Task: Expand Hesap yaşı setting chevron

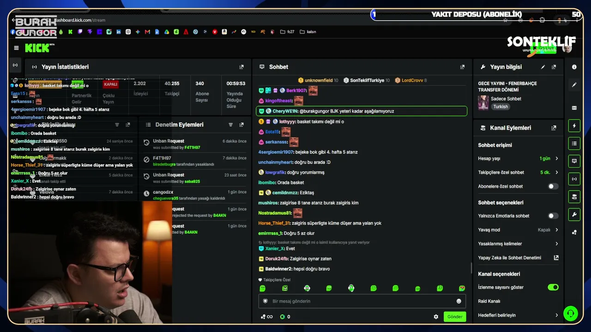Action: pos(556,159)
